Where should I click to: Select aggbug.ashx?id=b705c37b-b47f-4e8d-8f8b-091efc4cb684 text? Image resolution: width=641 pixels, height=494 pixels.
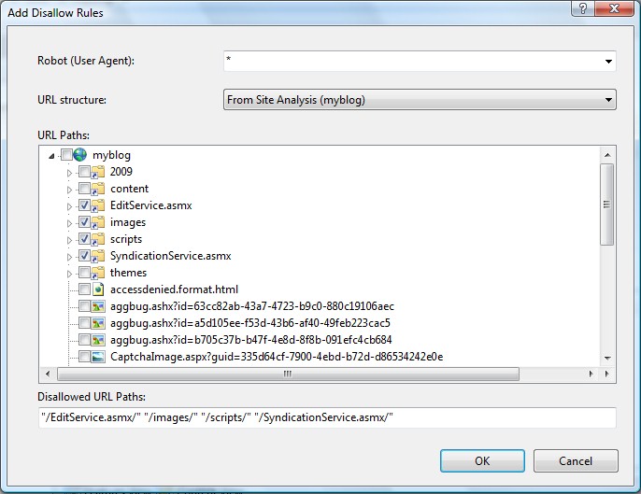(x=251, y=340)
